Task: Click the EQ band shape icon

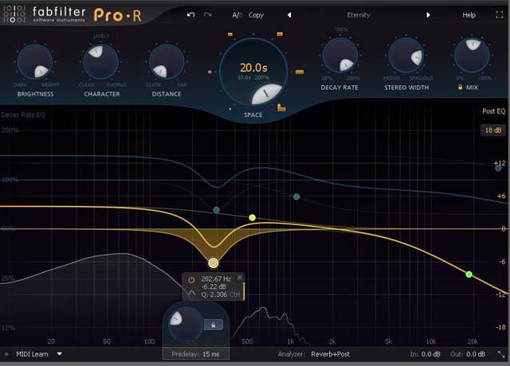Action: [191, 294]
